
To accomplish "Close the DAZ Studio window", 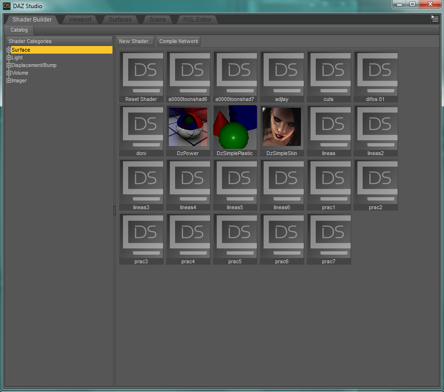I will coord(430,4).
